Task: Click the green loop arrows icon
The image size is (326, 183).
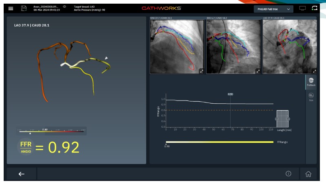Action: point(314,9)
